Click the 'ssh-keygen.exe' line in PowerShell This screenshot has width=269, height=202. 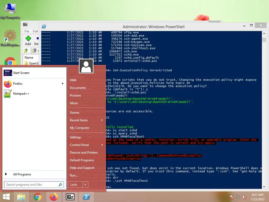[137, 42]
